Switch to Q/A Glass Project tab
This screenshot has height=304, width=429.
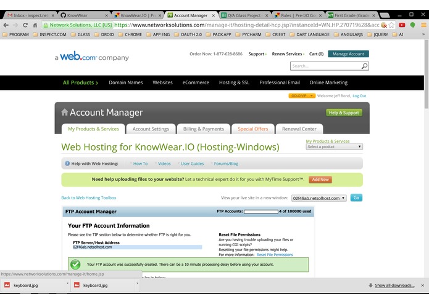[243, 15]
